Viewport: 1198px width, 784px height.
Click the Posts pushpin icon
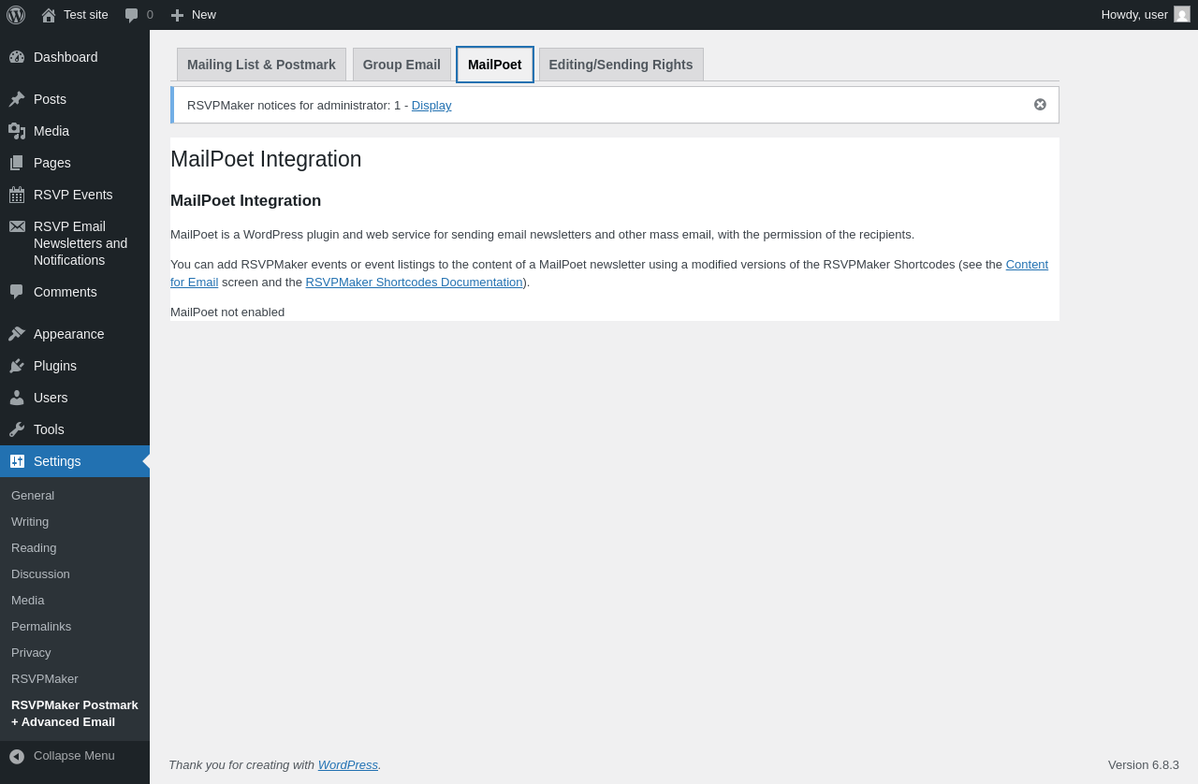tap(17, 99)
